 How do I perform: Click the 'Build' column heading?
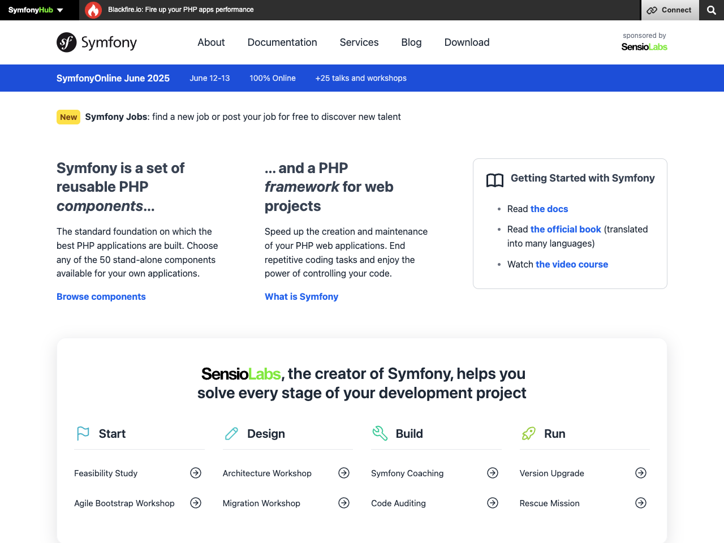coord(410,434)
